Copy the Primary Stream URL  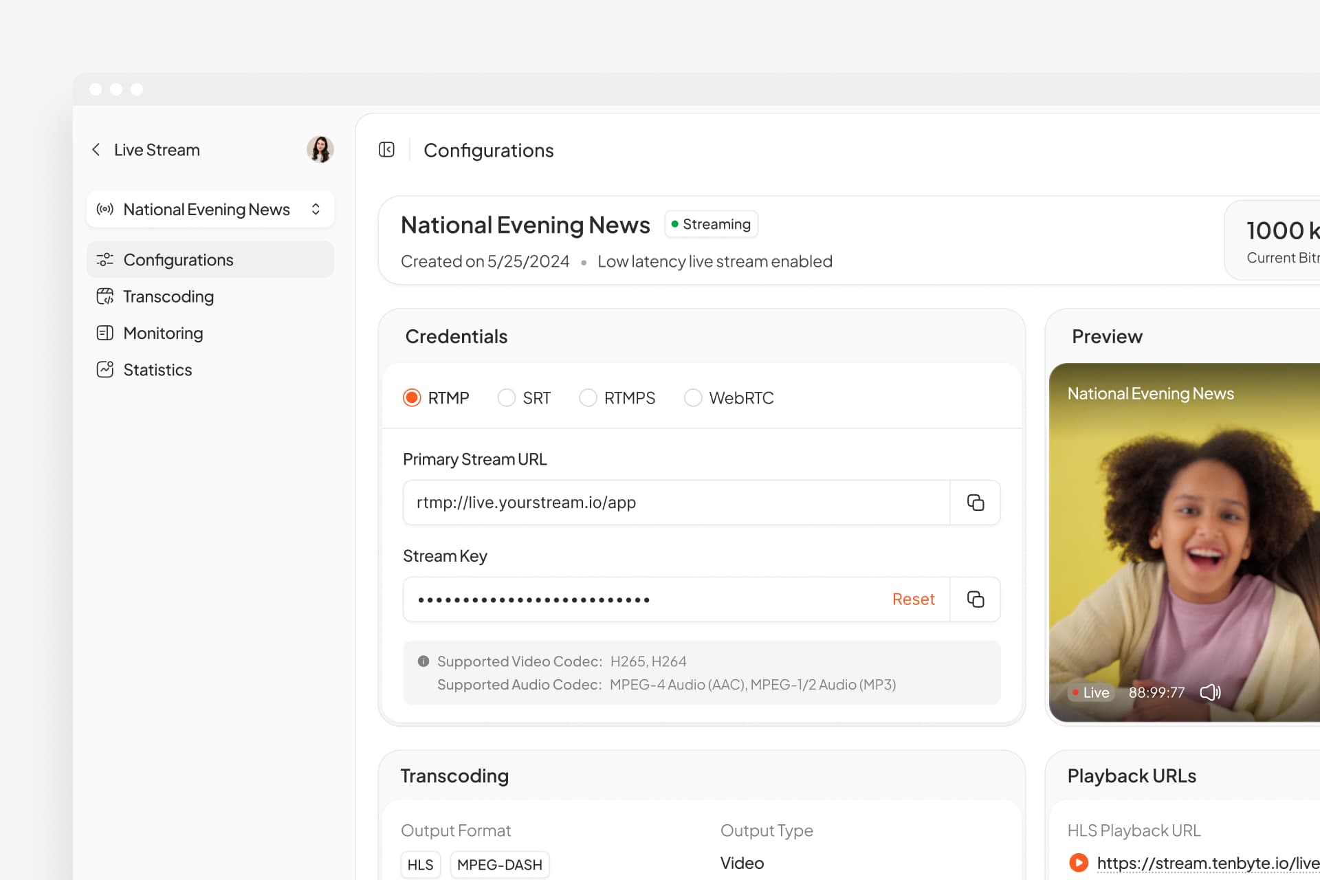point(976,503)
